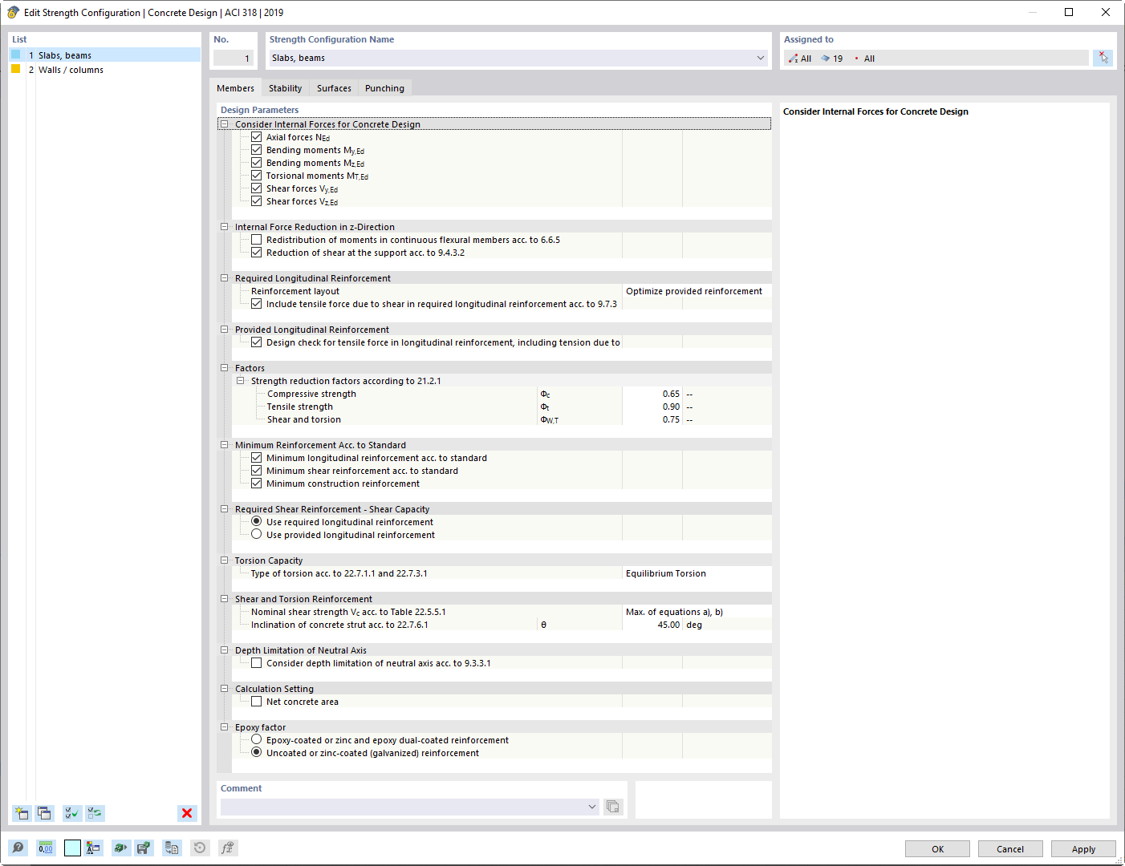Switch to the Stability tab
Viewport: 1125px width, 866px height.
285,87
